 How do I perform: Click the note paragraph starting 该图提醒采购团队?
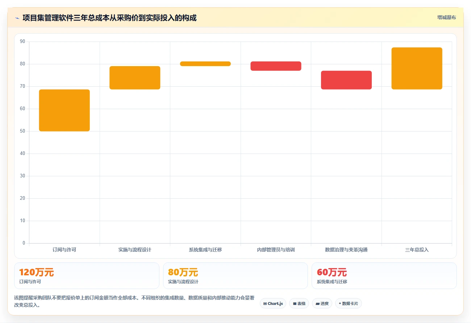(134, 301)
